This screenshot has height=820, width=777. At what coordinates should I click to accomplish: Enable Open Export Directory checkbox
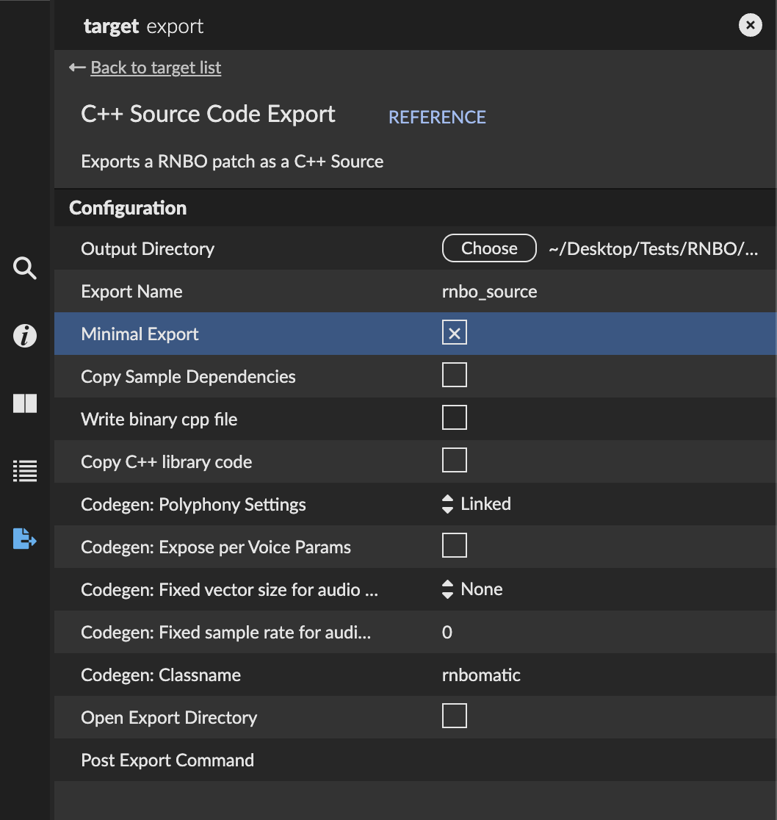pos(454,716)
